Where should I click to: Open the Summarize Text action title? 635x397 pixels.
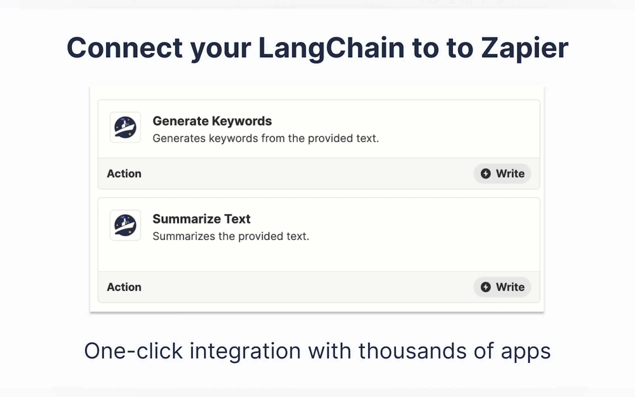point(201,219)
